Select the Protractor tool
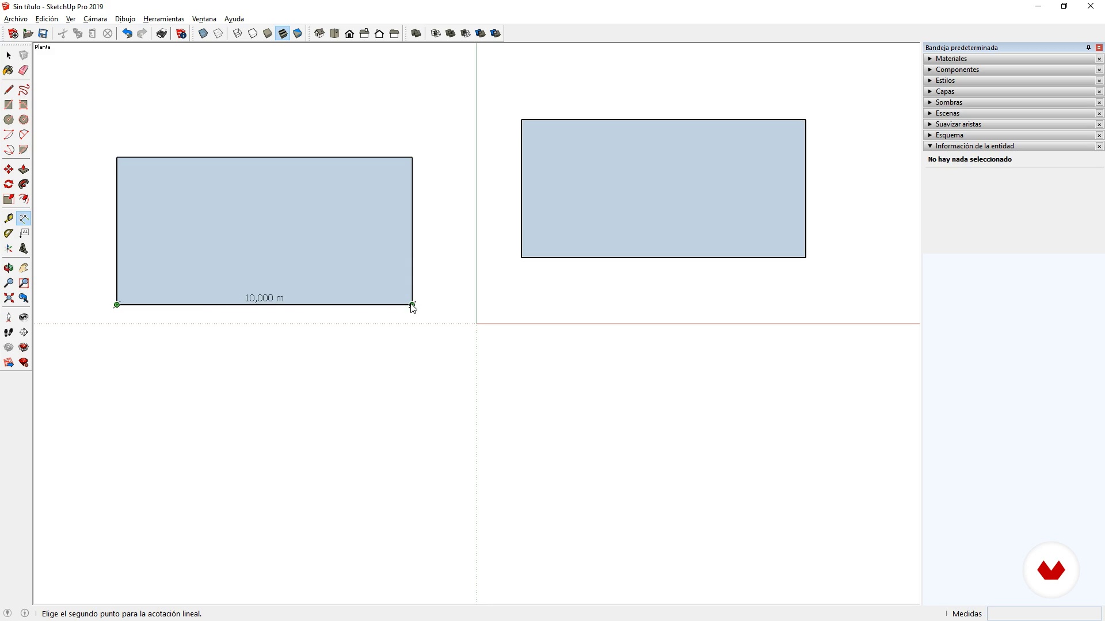The image size is (1105, 621). coord(9,233)
